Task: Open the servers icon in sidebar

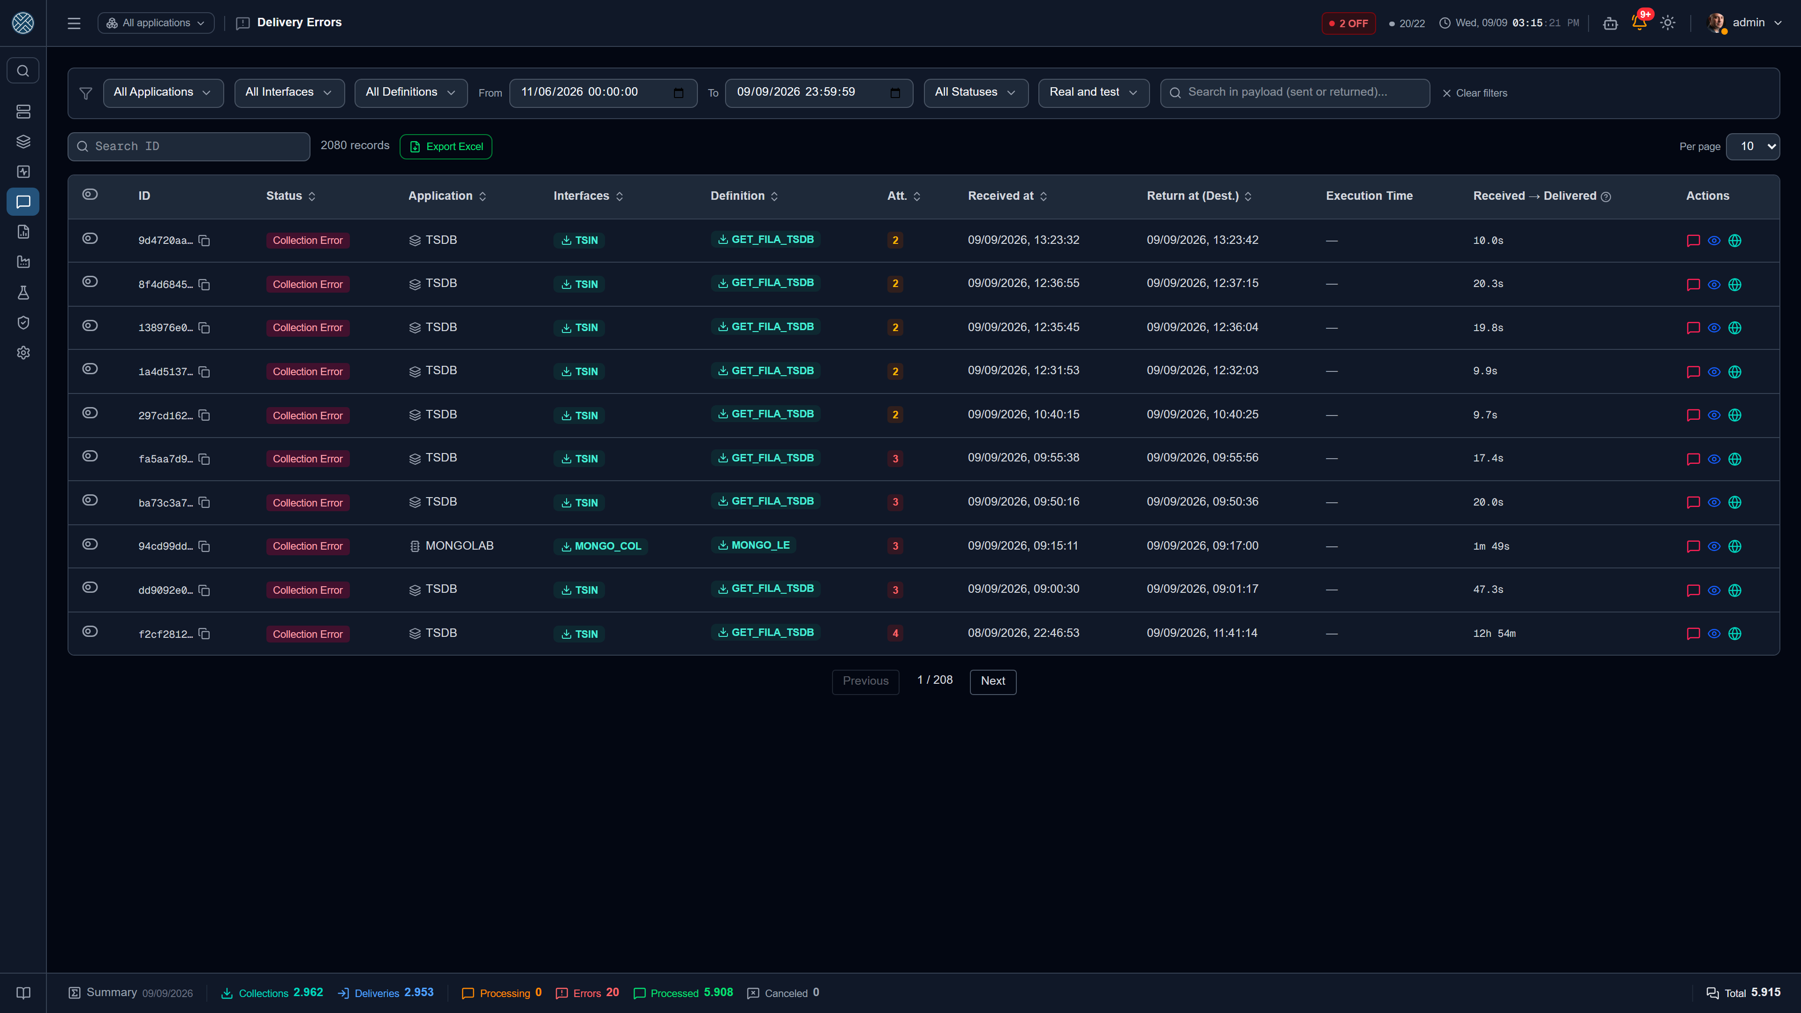Action: click(23, 112)
